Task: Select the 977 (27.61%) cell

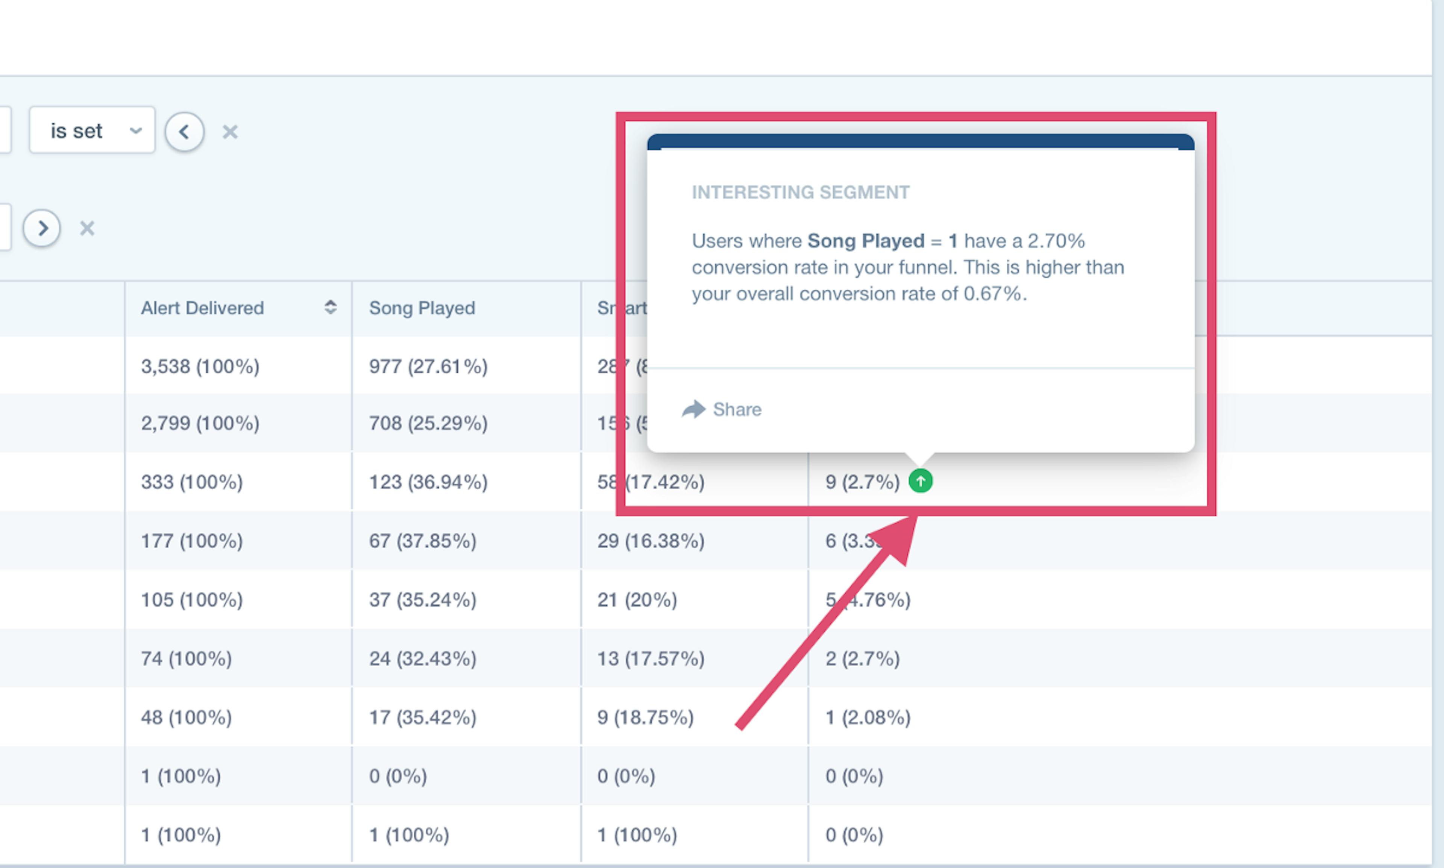Action: tap(428, 366)
